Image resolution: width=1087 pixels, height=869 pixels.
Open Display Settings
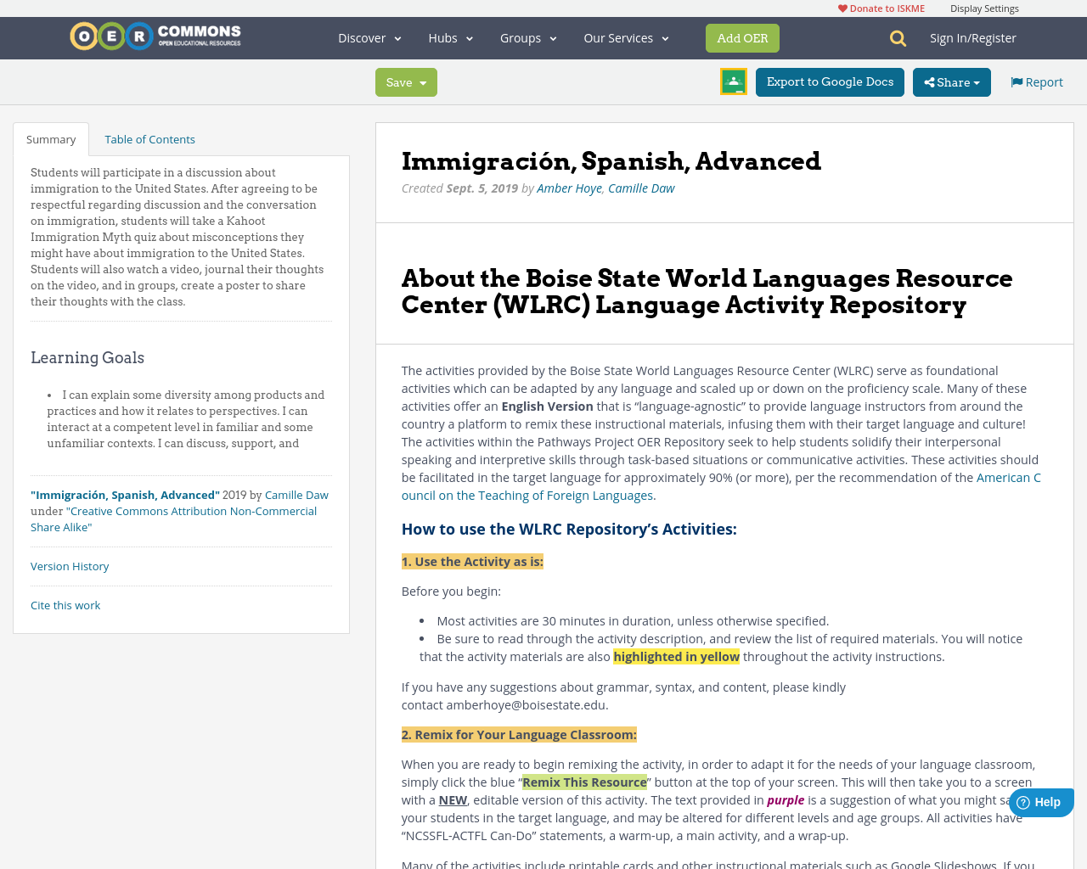pyautogui.click(x=984, y=7)
